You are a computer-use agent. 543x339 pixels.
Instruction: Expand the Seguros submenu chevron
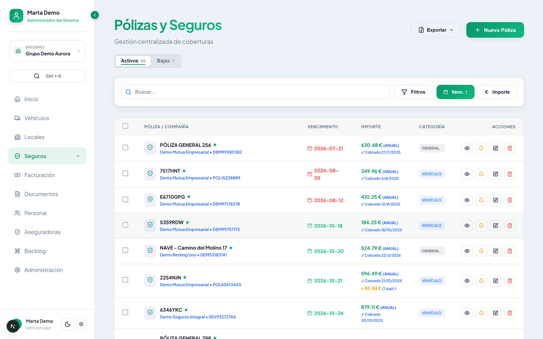78,156
